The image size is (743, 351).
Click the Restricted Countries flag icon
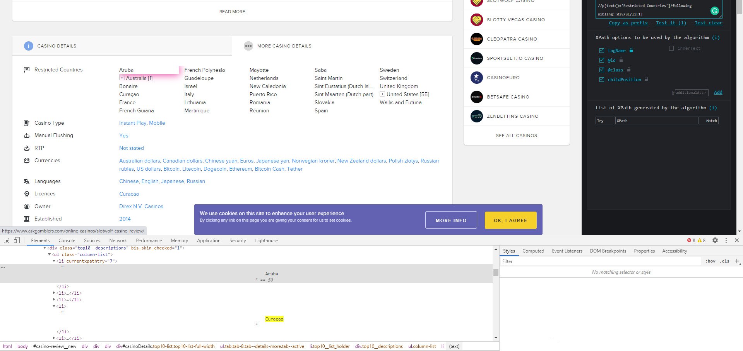click(x=27, y=70)
